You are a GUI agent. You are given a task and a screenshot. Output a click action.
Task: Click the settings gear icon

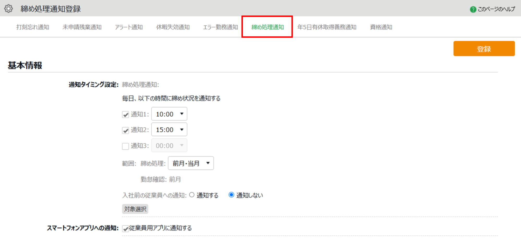[8, 9]
